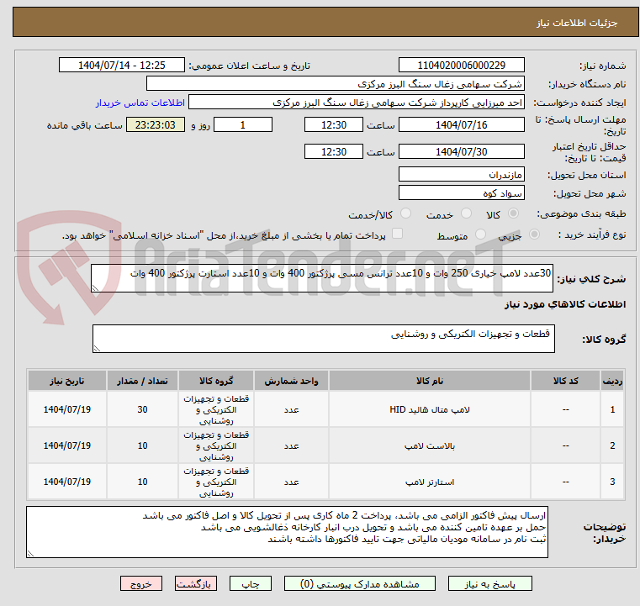Focus the response deadline date field 1404/07/16
Viewport: 640px width, 606px height.
461,124
